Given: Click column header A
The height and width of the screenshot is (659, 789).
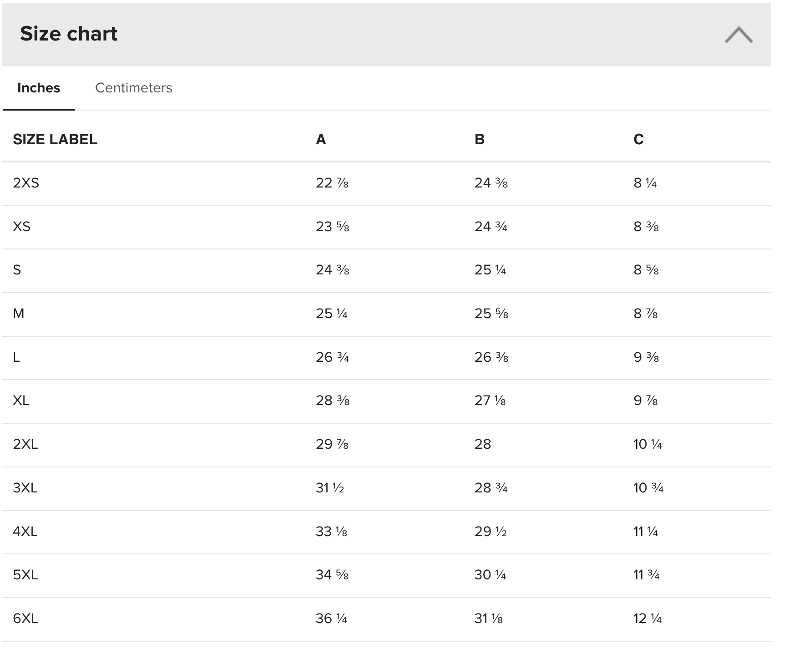Looking at the screenshot, I should click(x=321, y=139).
